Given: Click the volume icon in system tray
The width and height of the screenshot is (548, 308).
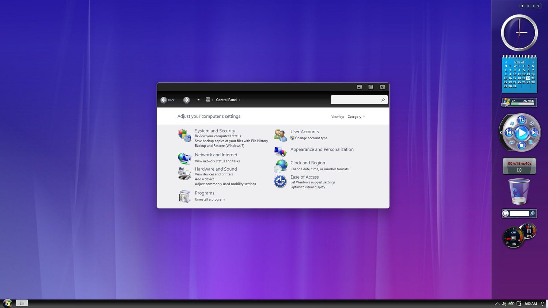Looking at the screenshot, I should tap(504, 304).
